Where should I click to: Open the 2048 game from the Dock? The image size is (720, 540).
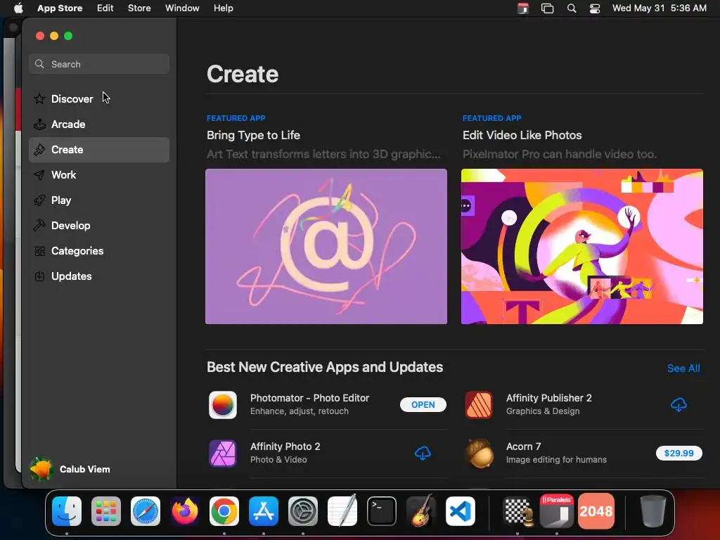pos(596,511)
